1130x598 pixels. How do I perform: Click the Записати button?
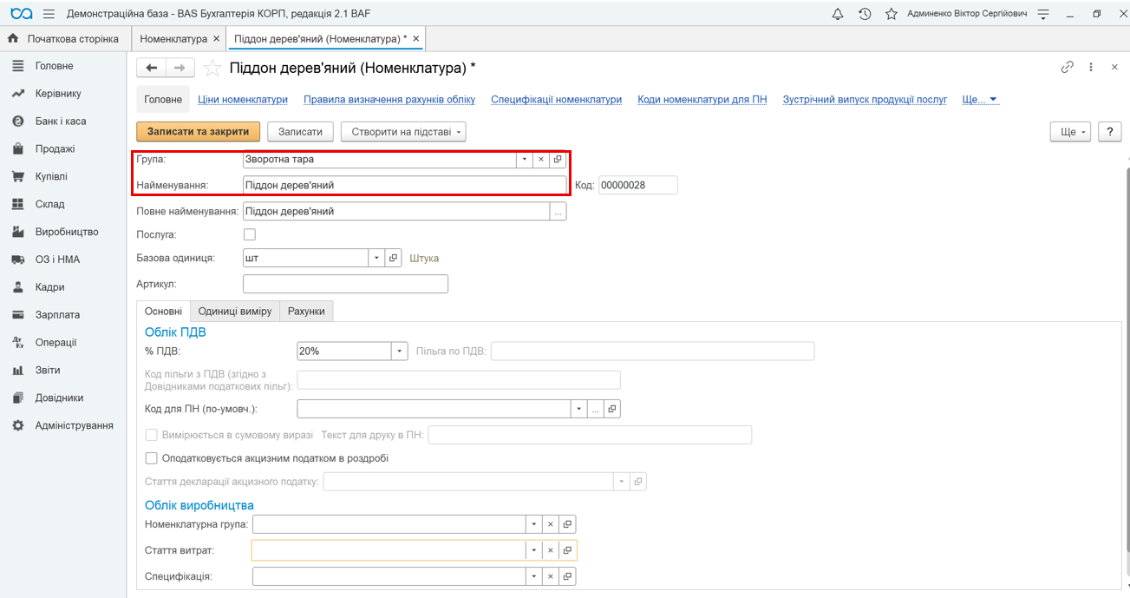coord(300,132)
